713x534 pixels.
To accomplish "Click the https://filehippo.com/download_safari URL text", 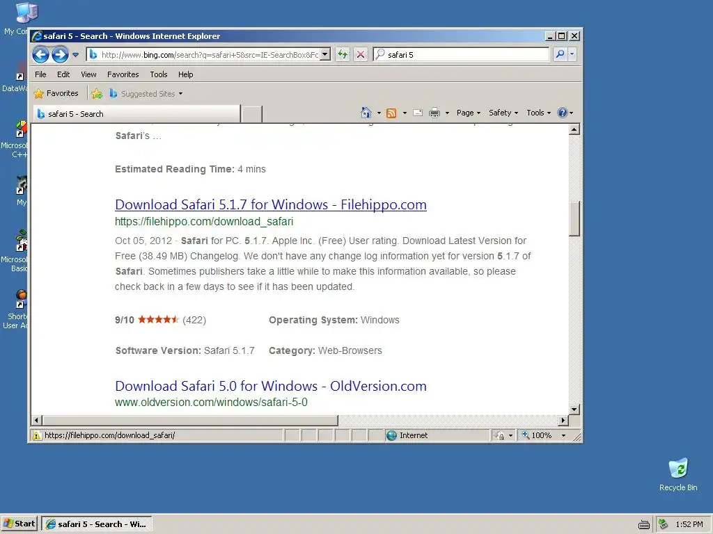I will 204,222.
